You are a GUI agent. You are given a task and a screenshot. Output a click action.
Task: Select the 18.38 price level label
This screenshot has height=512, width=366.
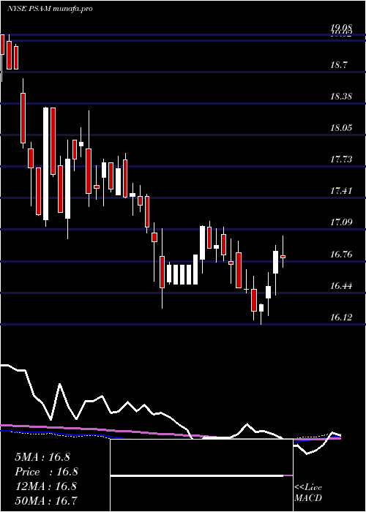pos(341,97)
